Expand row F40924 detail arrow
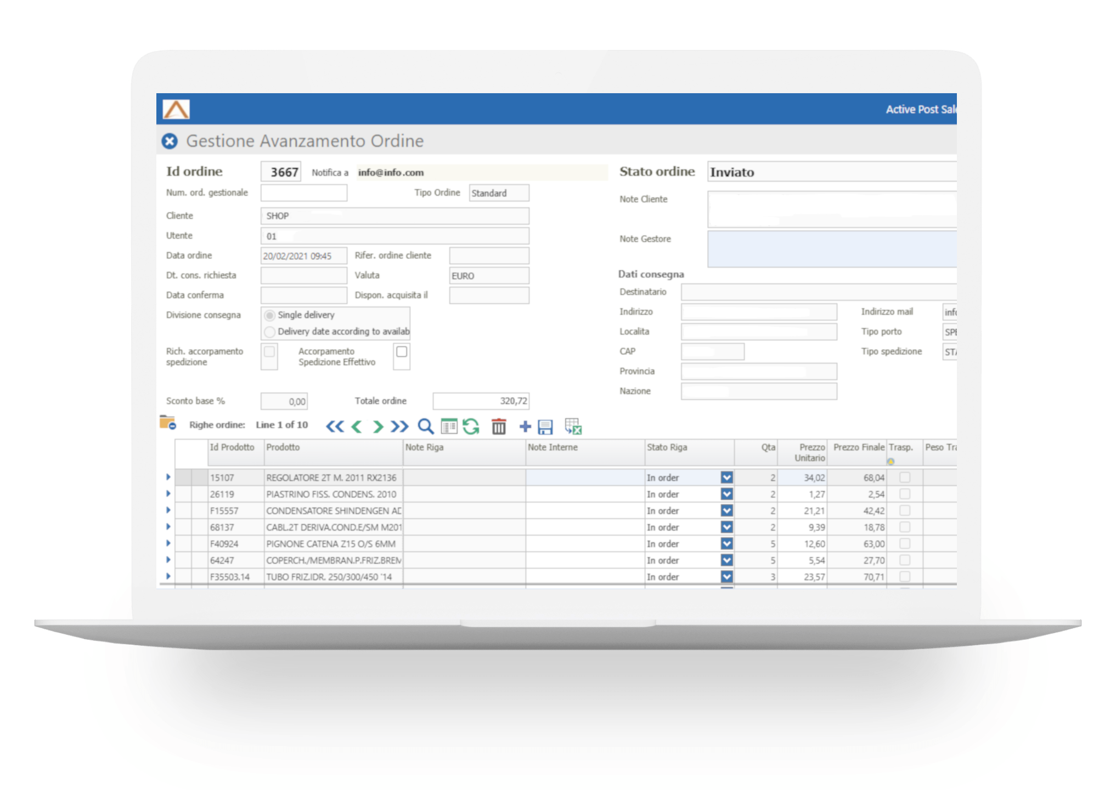 pyautogui.click(x=168, y=543)
